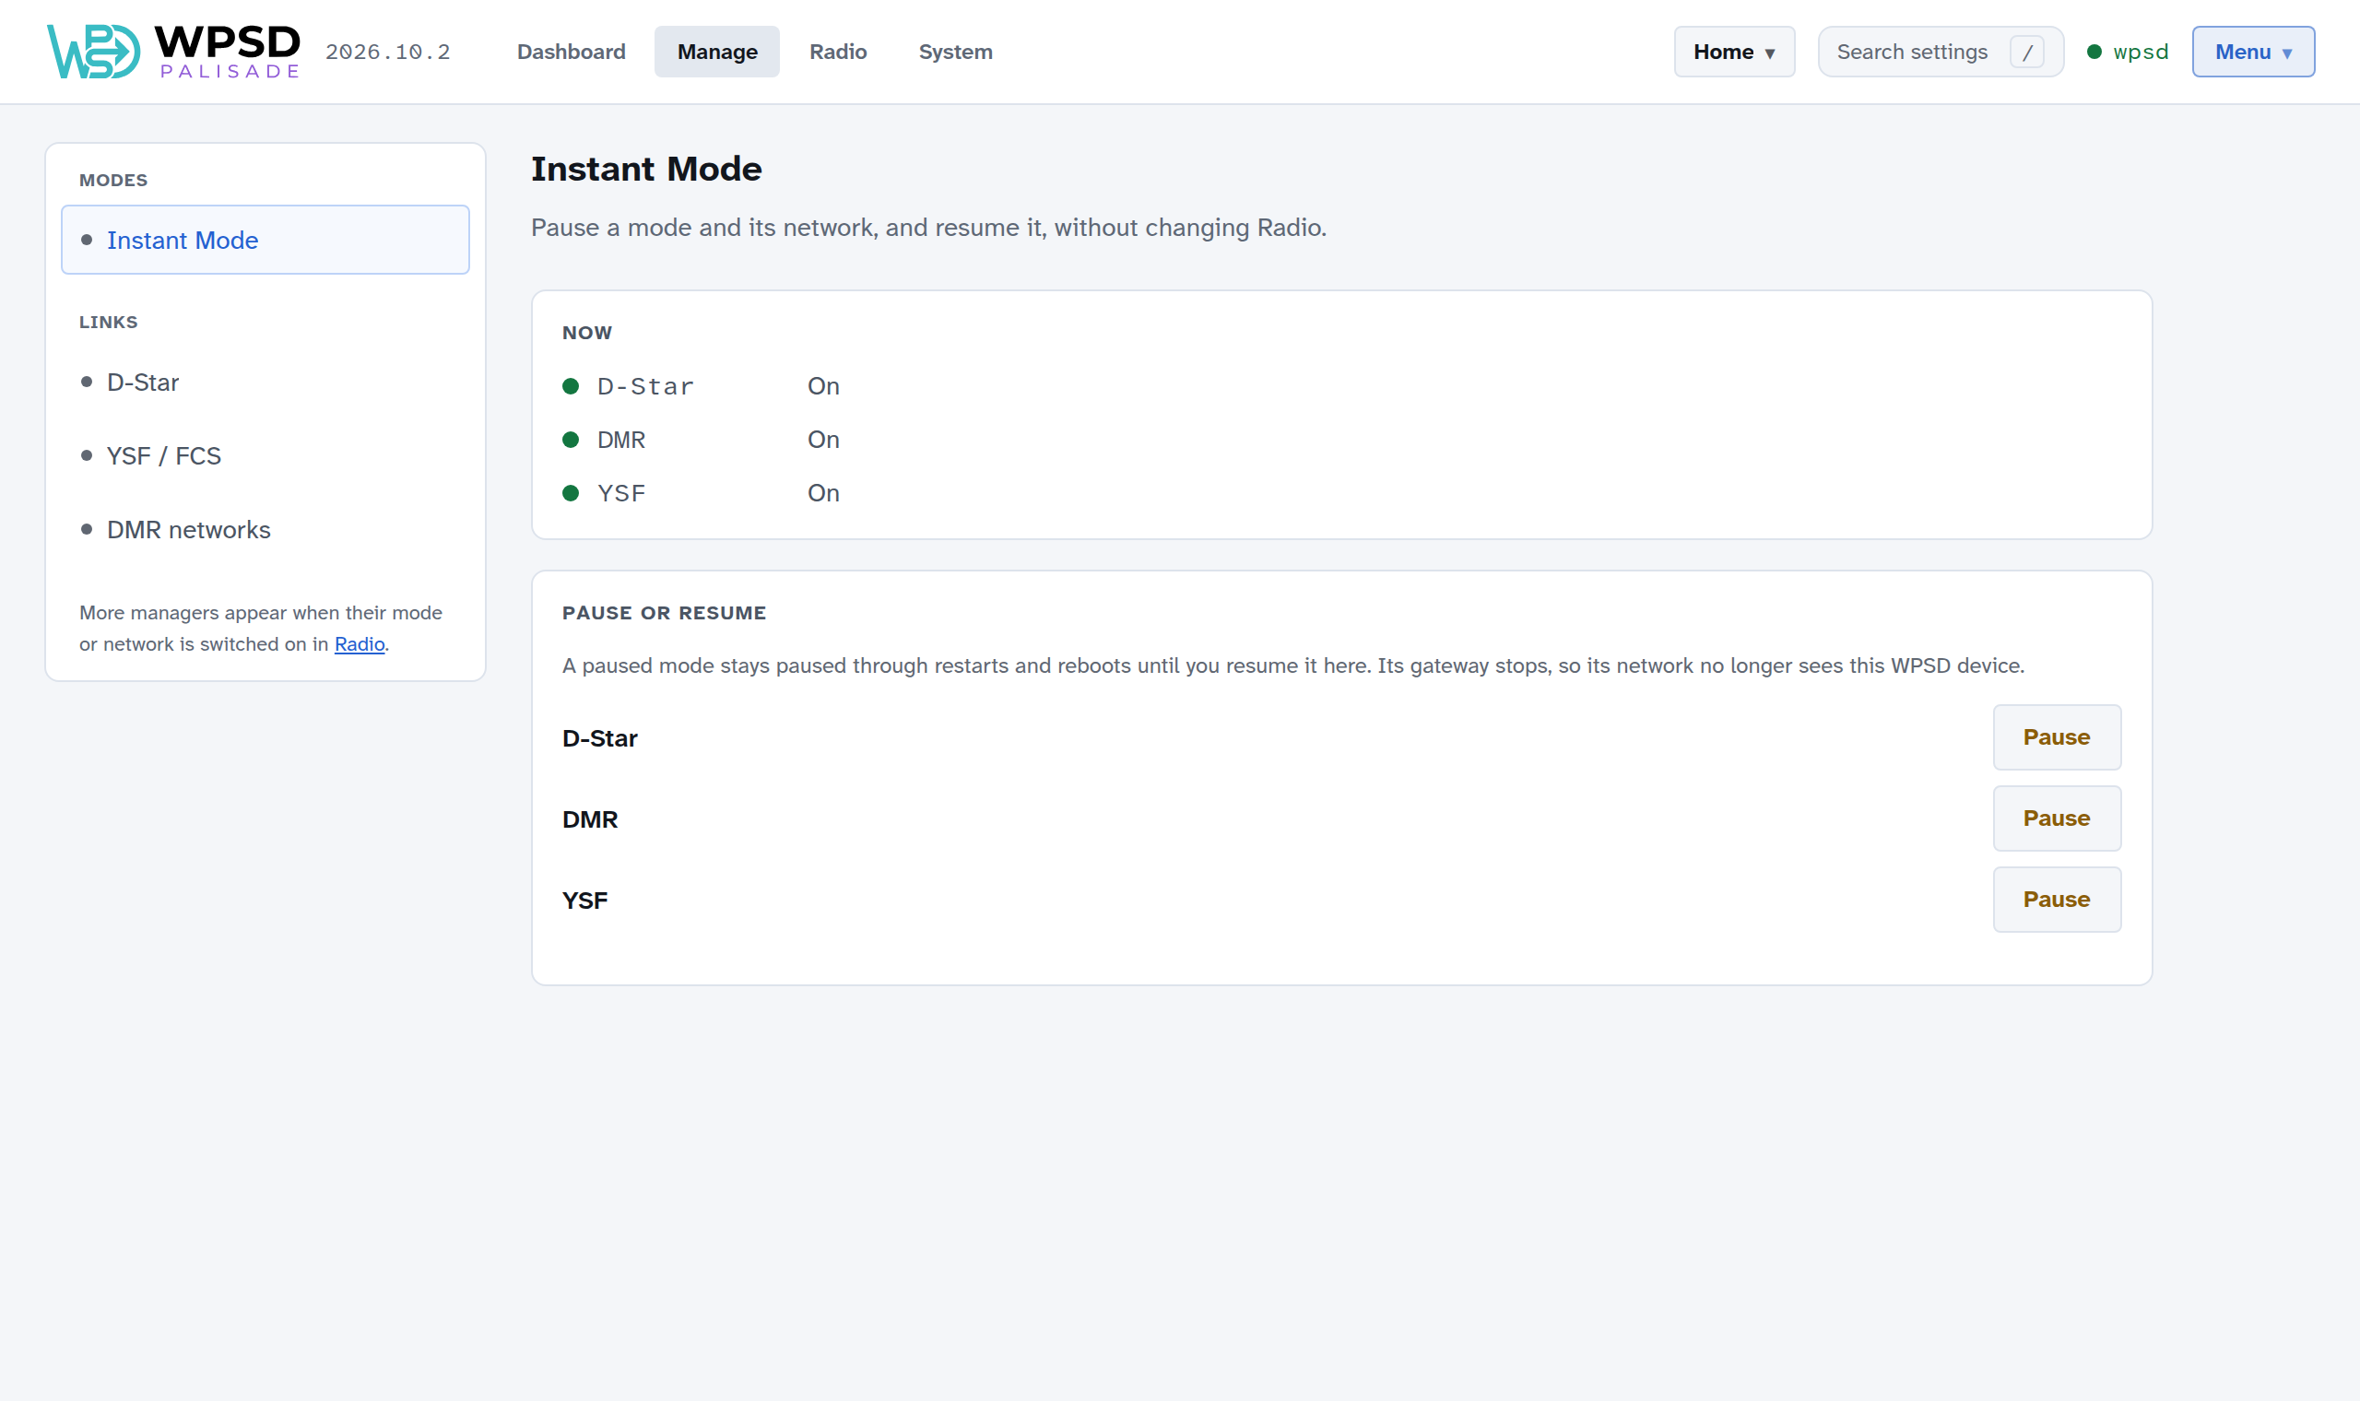
Task: Open the D-Star links manager
Action: [x=265, y=383]
